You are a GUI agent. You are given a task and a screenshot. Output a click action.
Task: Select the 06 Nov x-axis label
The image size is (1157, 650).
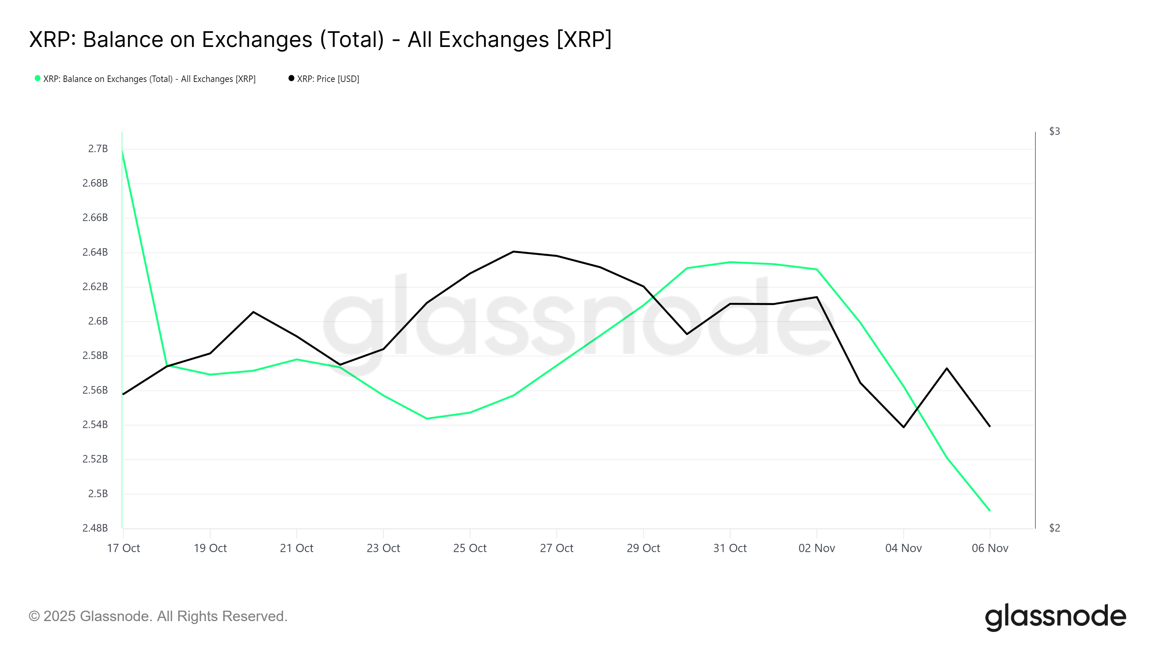coord(990,548)
